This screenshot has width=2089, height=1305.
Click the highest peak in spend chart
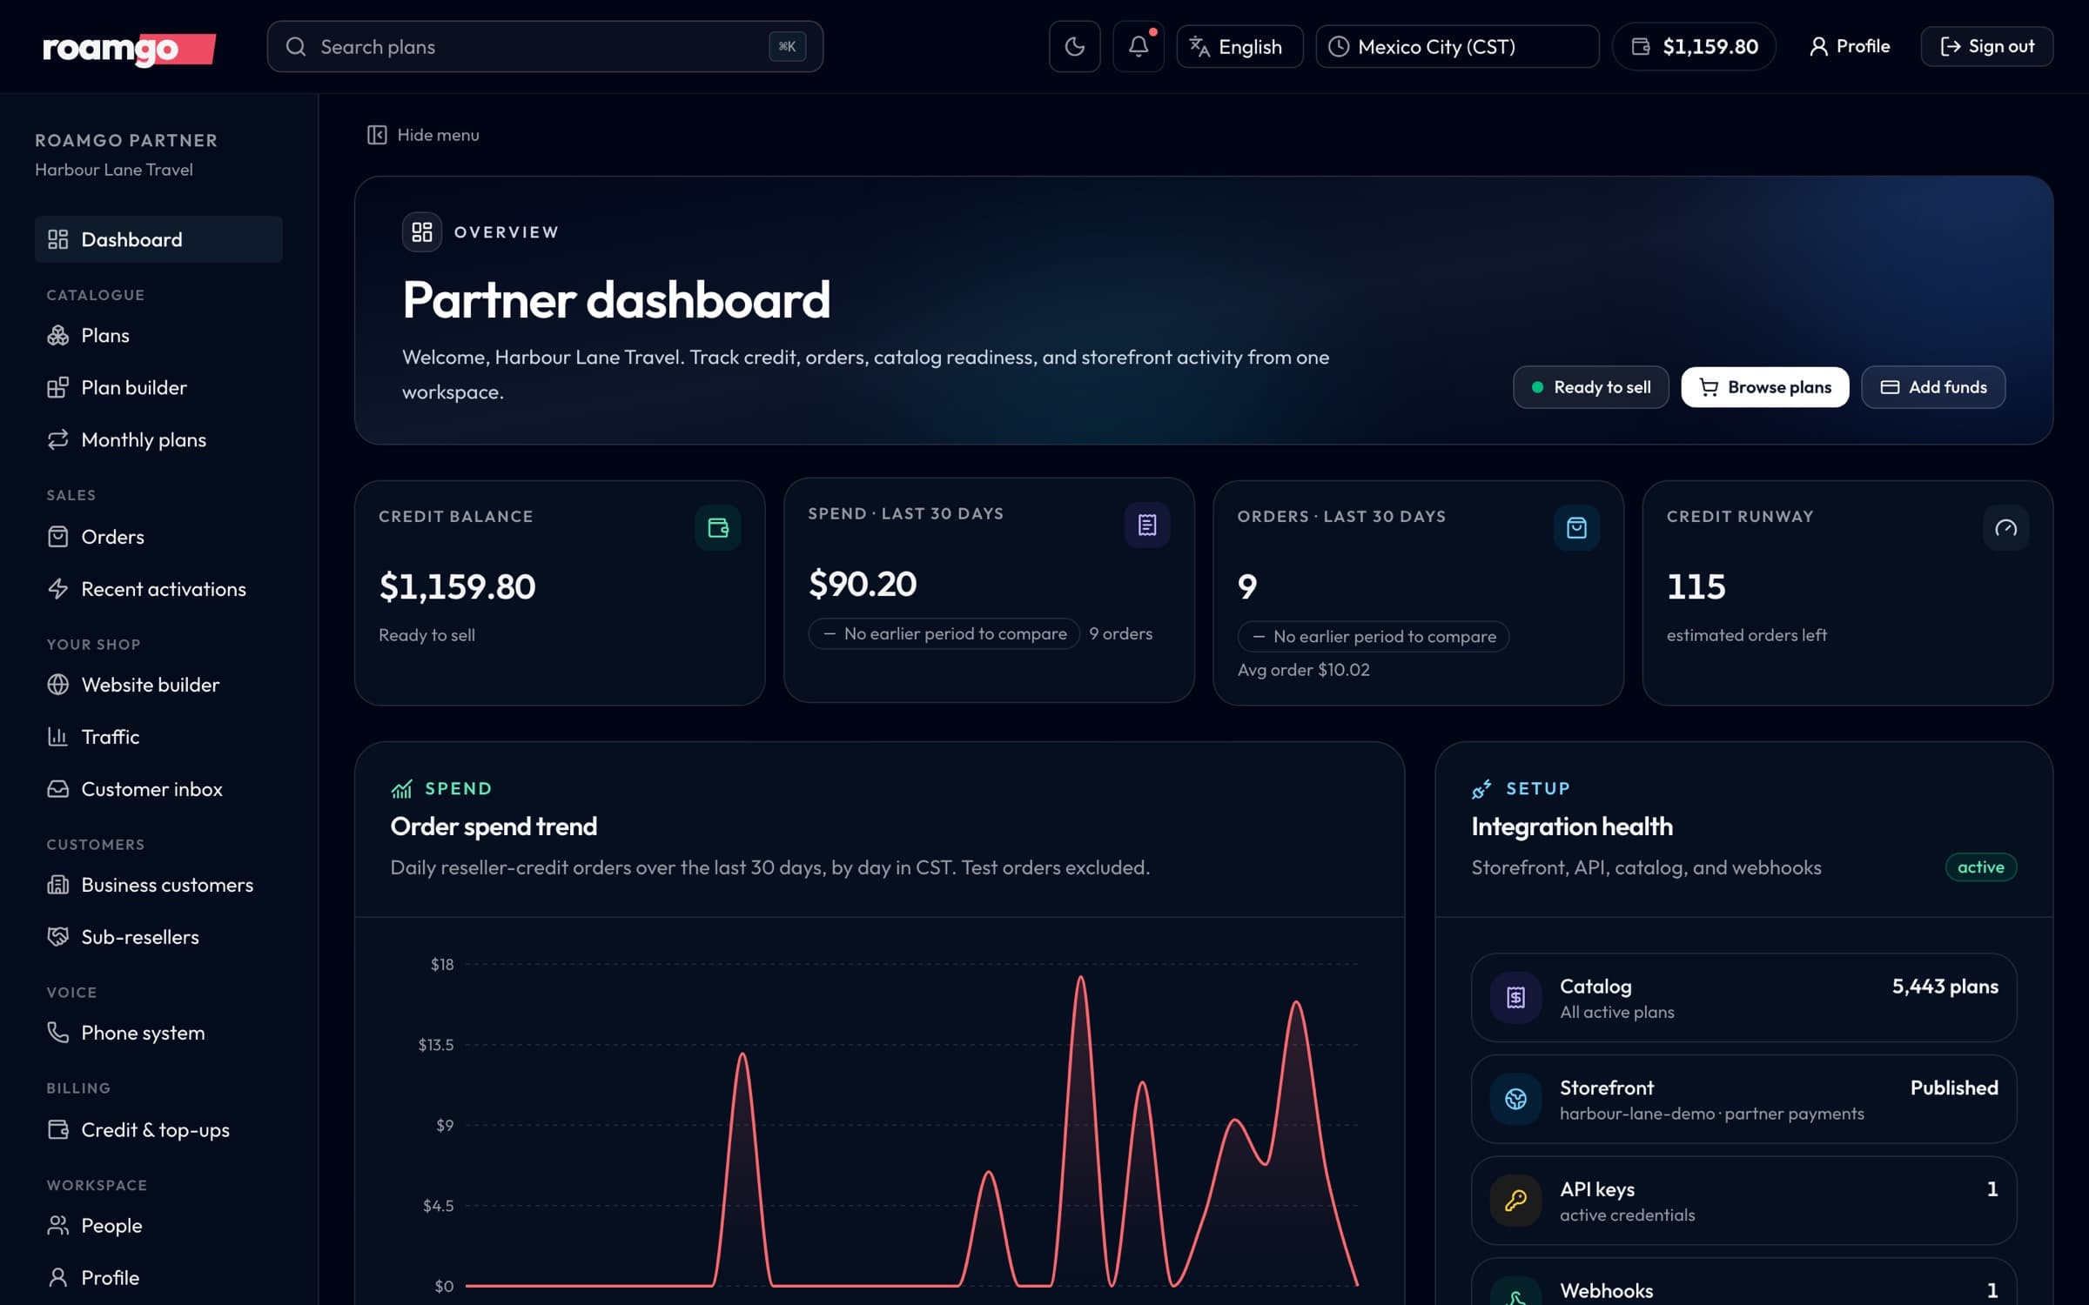1080,978
